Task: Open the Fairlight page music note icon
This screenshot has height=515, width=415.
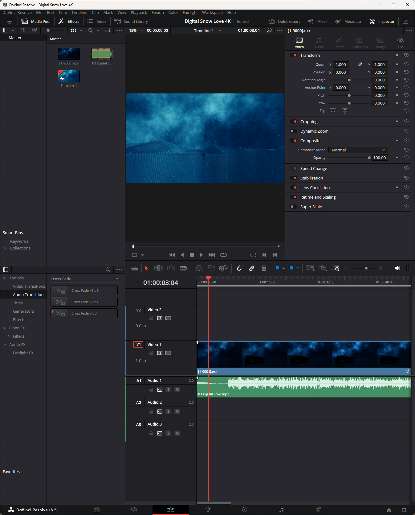Action: 281,510
